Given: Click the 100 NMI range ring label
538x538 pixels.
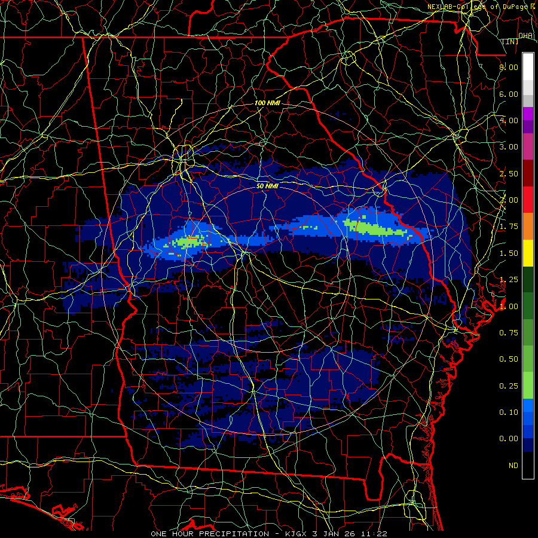Looking at the screenshot, I should coord(267,103).
